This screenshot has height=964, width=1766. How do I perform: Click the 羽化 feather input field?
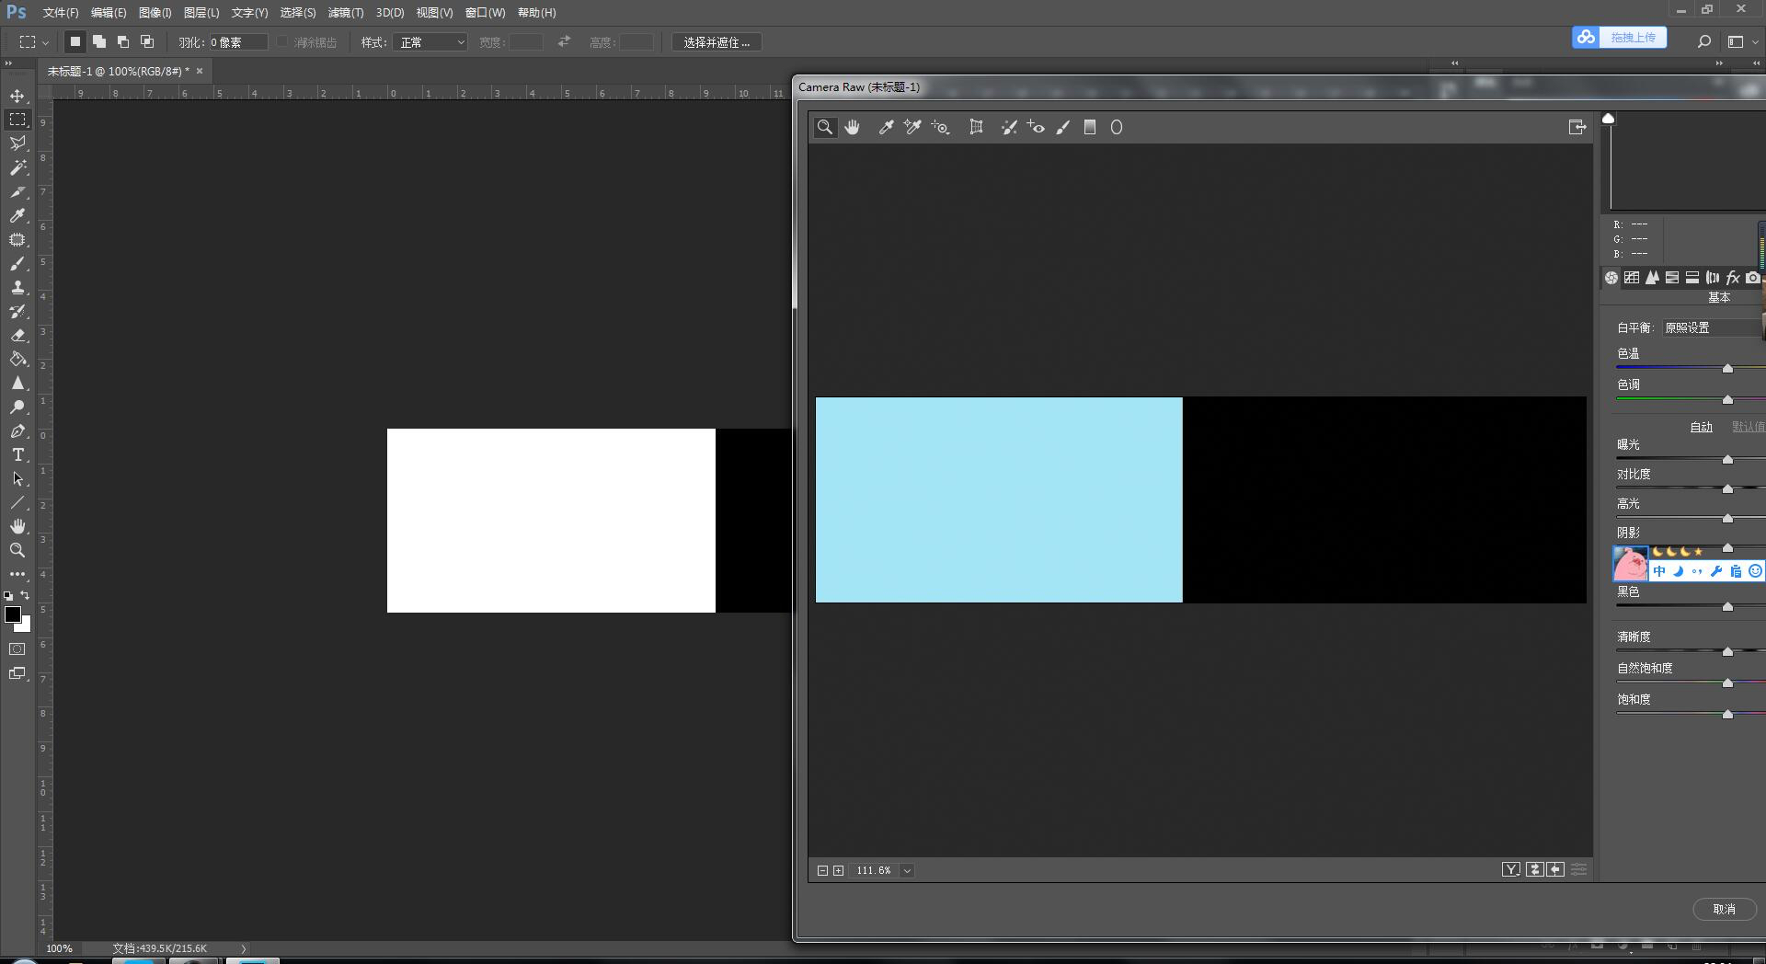click(x=238, y=42)
